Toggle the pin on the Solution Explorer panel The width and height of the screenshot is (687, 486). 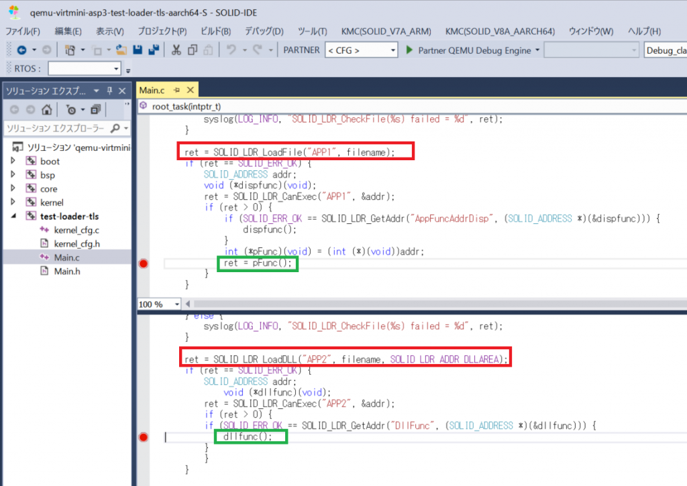(109, 90)
